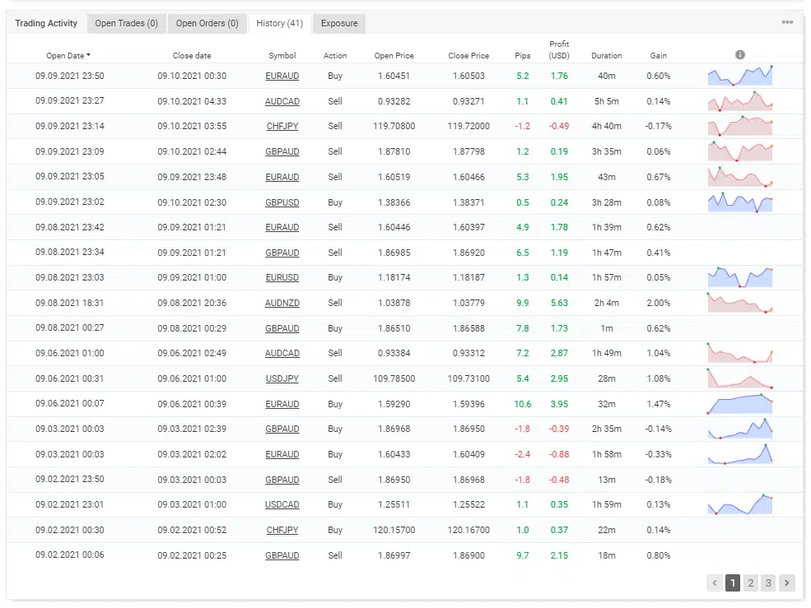Sort by Open Date dropdown arrow
This screenshot has height=608, width=811.
[x=88, y=55]
